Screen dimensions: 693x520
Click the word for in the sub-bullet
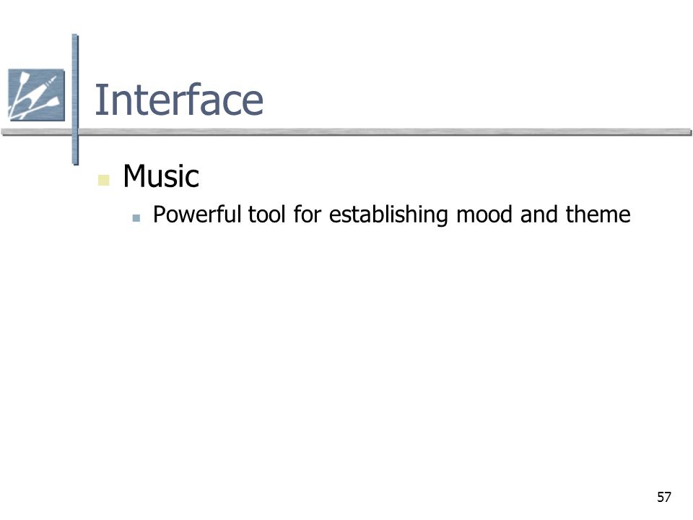pyautogui.click(x=308, y=214)
